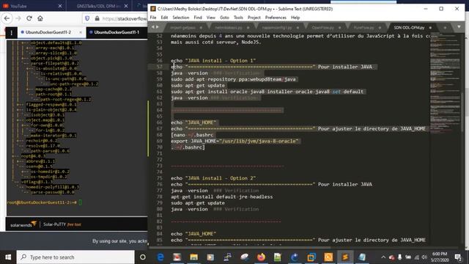
Task: Open Microsoft Edge from the taskbar
Action: pyautogui.click(x=160, y=257)
